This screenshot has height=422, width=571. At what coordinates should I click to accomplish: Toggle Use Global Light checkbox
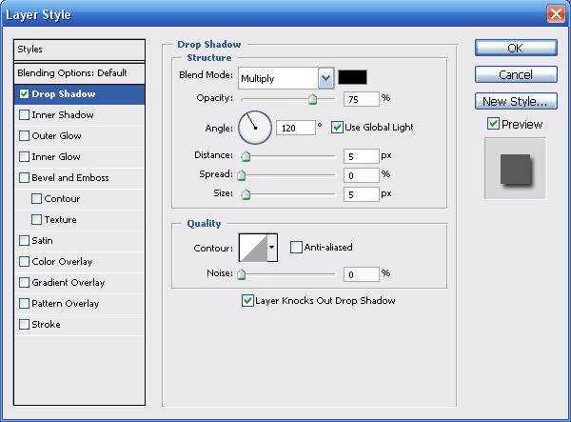click(337, 127)
